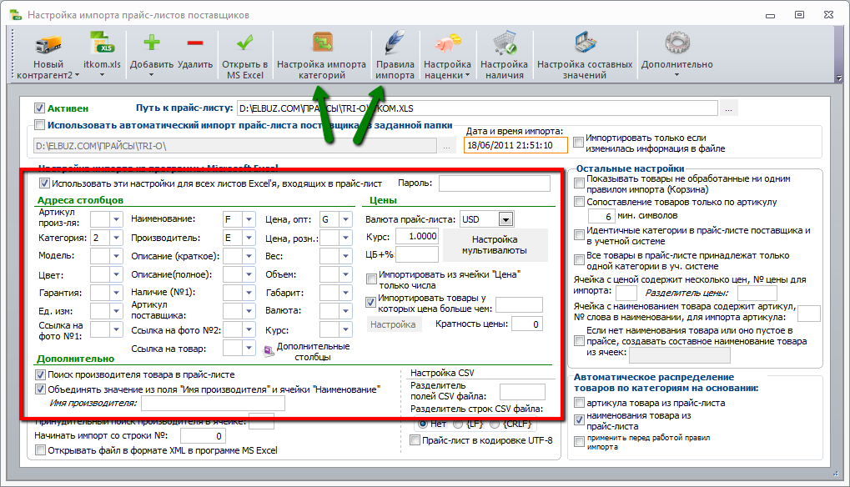Open the Цена, розн. column dropdown
Viewport: 850px width, 487px height.
tap(346, 238)
